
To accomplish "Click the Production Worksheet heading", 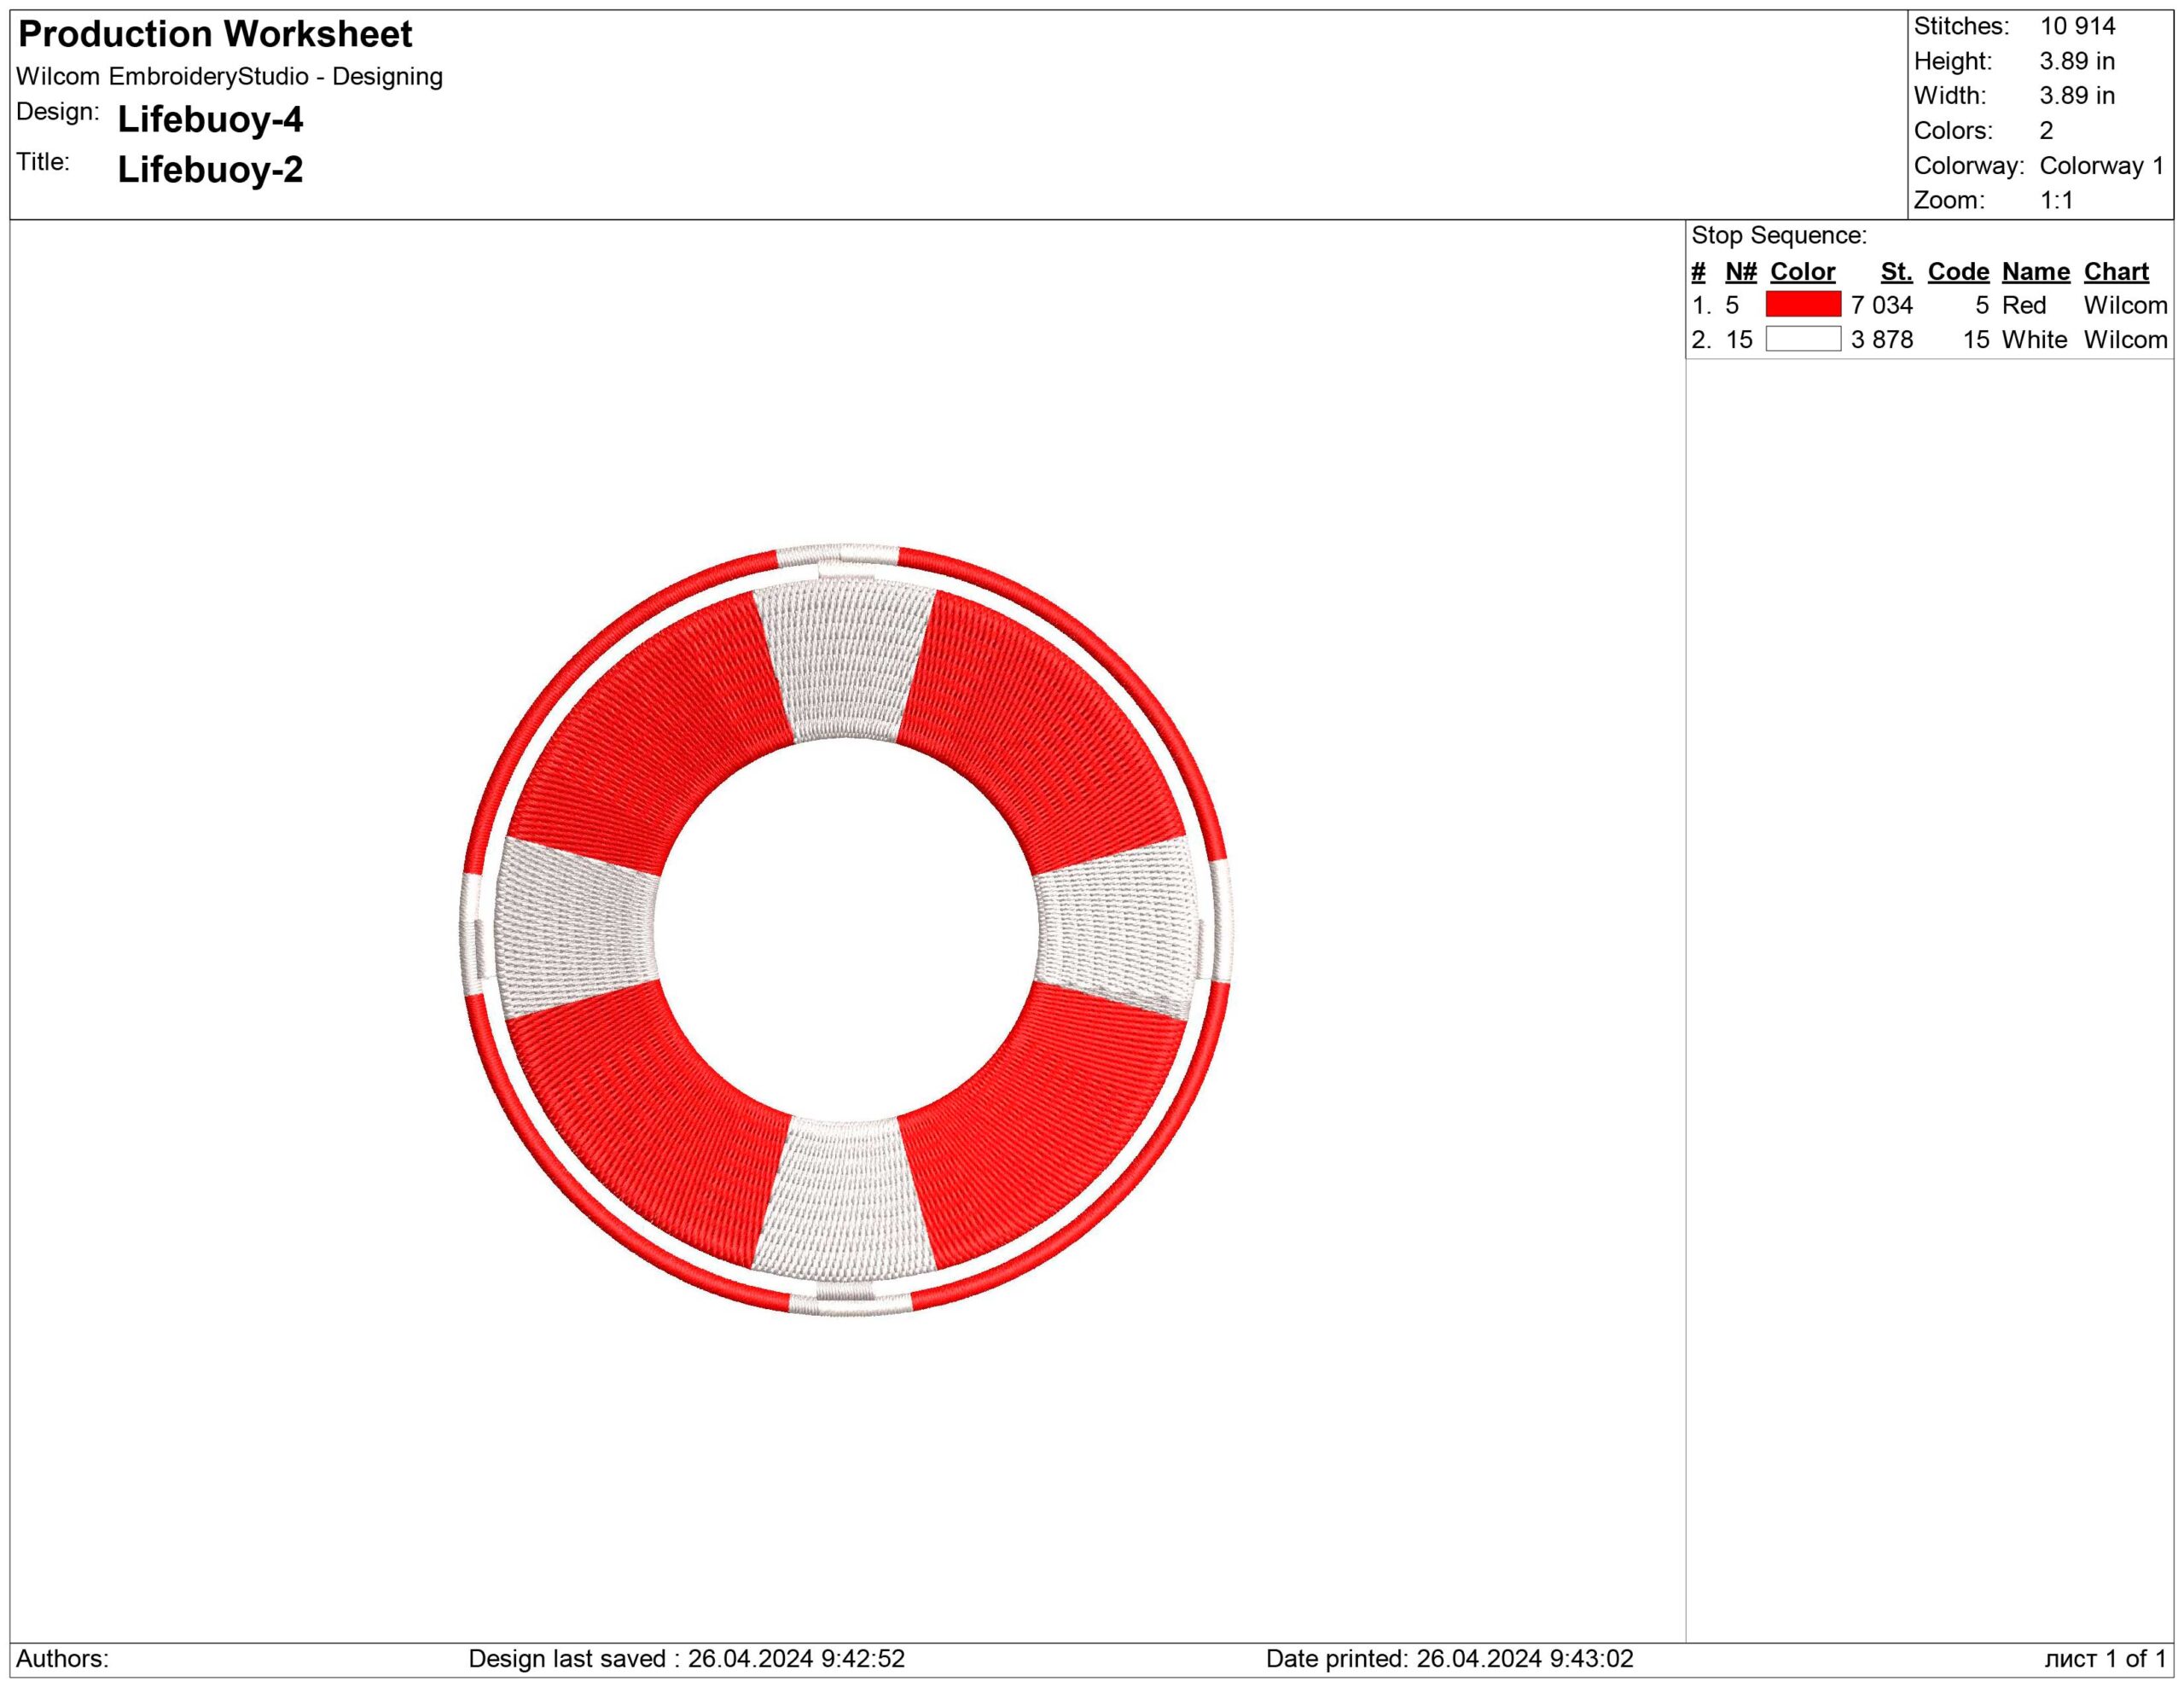I will (x=215, y=36).
